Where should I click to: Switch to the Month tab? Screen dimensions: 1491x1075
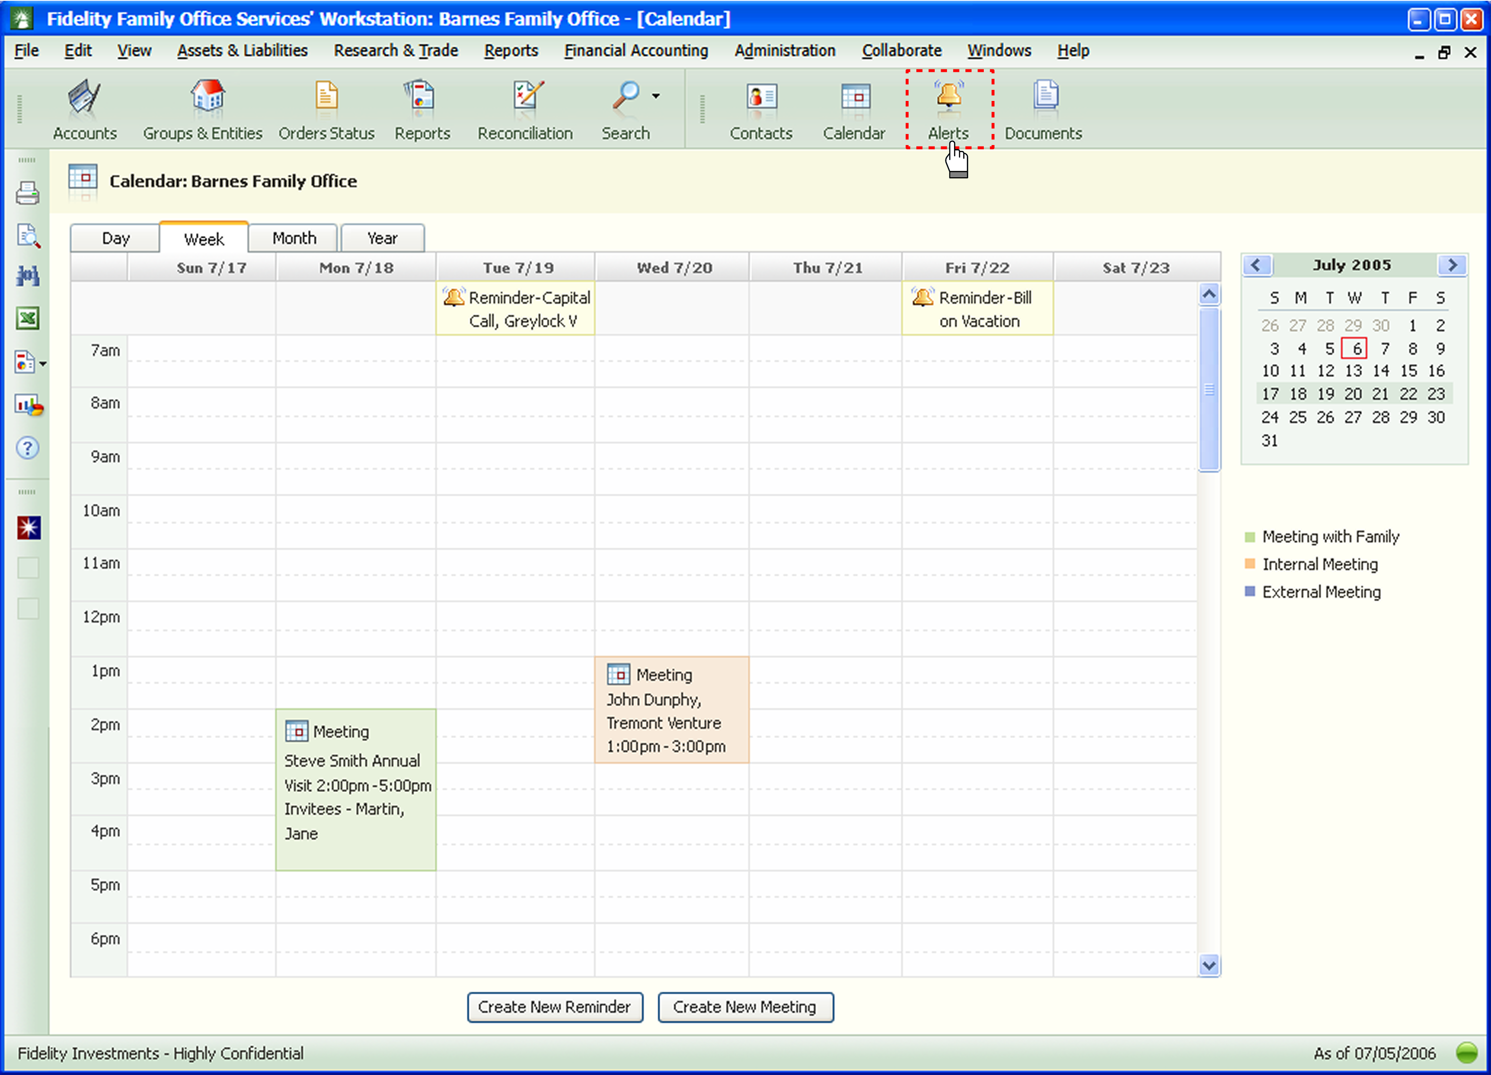tap(294, 238)
